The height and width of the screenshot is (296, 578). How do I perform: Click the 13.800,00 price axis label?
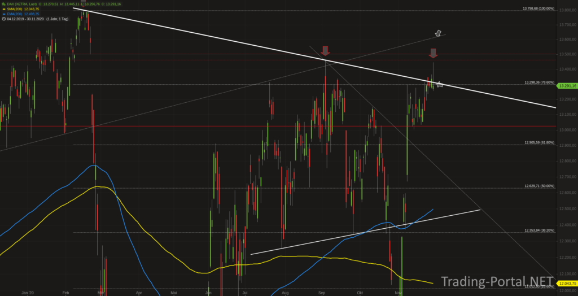[x=568, y=10]
